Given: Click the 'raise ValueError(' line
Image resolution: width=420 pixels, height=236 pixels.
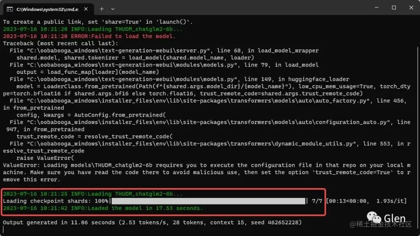Looking at the screenshot, I should pyautogui.click(x=45, y=158).
